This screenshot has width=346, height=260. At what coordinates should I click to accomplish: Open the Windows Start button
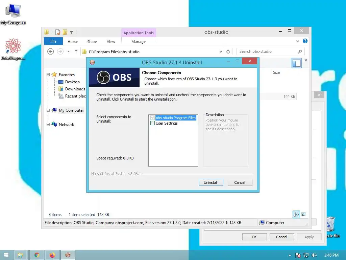(x=6, y=255)
